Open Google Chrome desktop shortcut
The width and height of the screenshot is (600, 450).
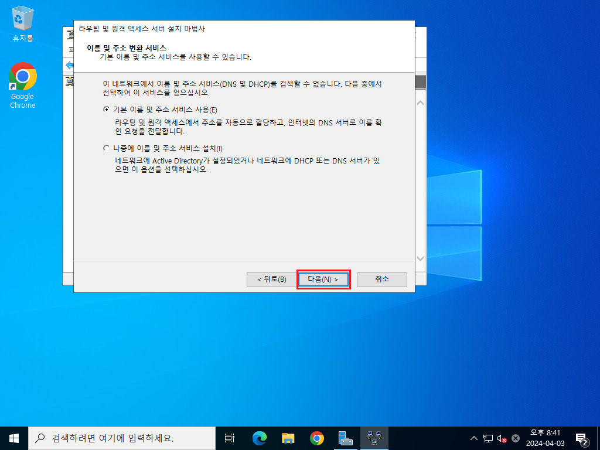pos(23,86)
